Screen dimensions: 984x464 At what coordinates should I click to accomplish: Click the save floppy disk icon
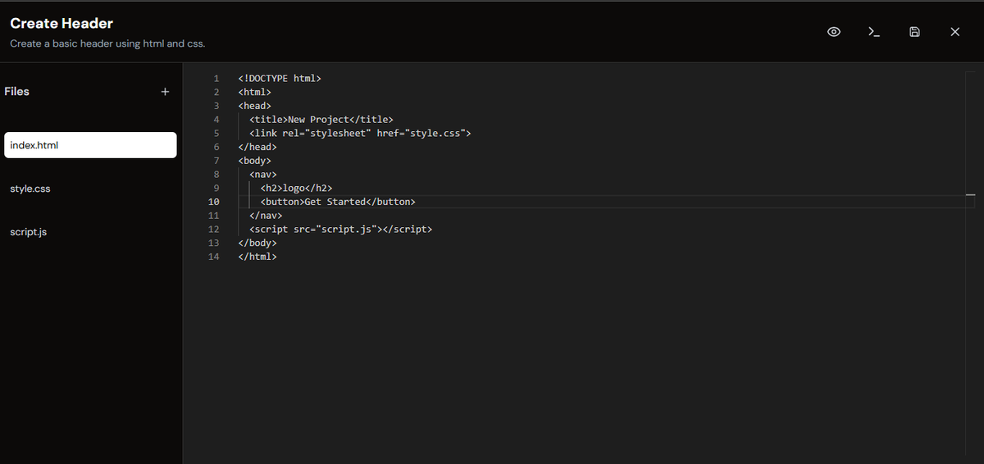pyautogui.click(x=914, y=32)
